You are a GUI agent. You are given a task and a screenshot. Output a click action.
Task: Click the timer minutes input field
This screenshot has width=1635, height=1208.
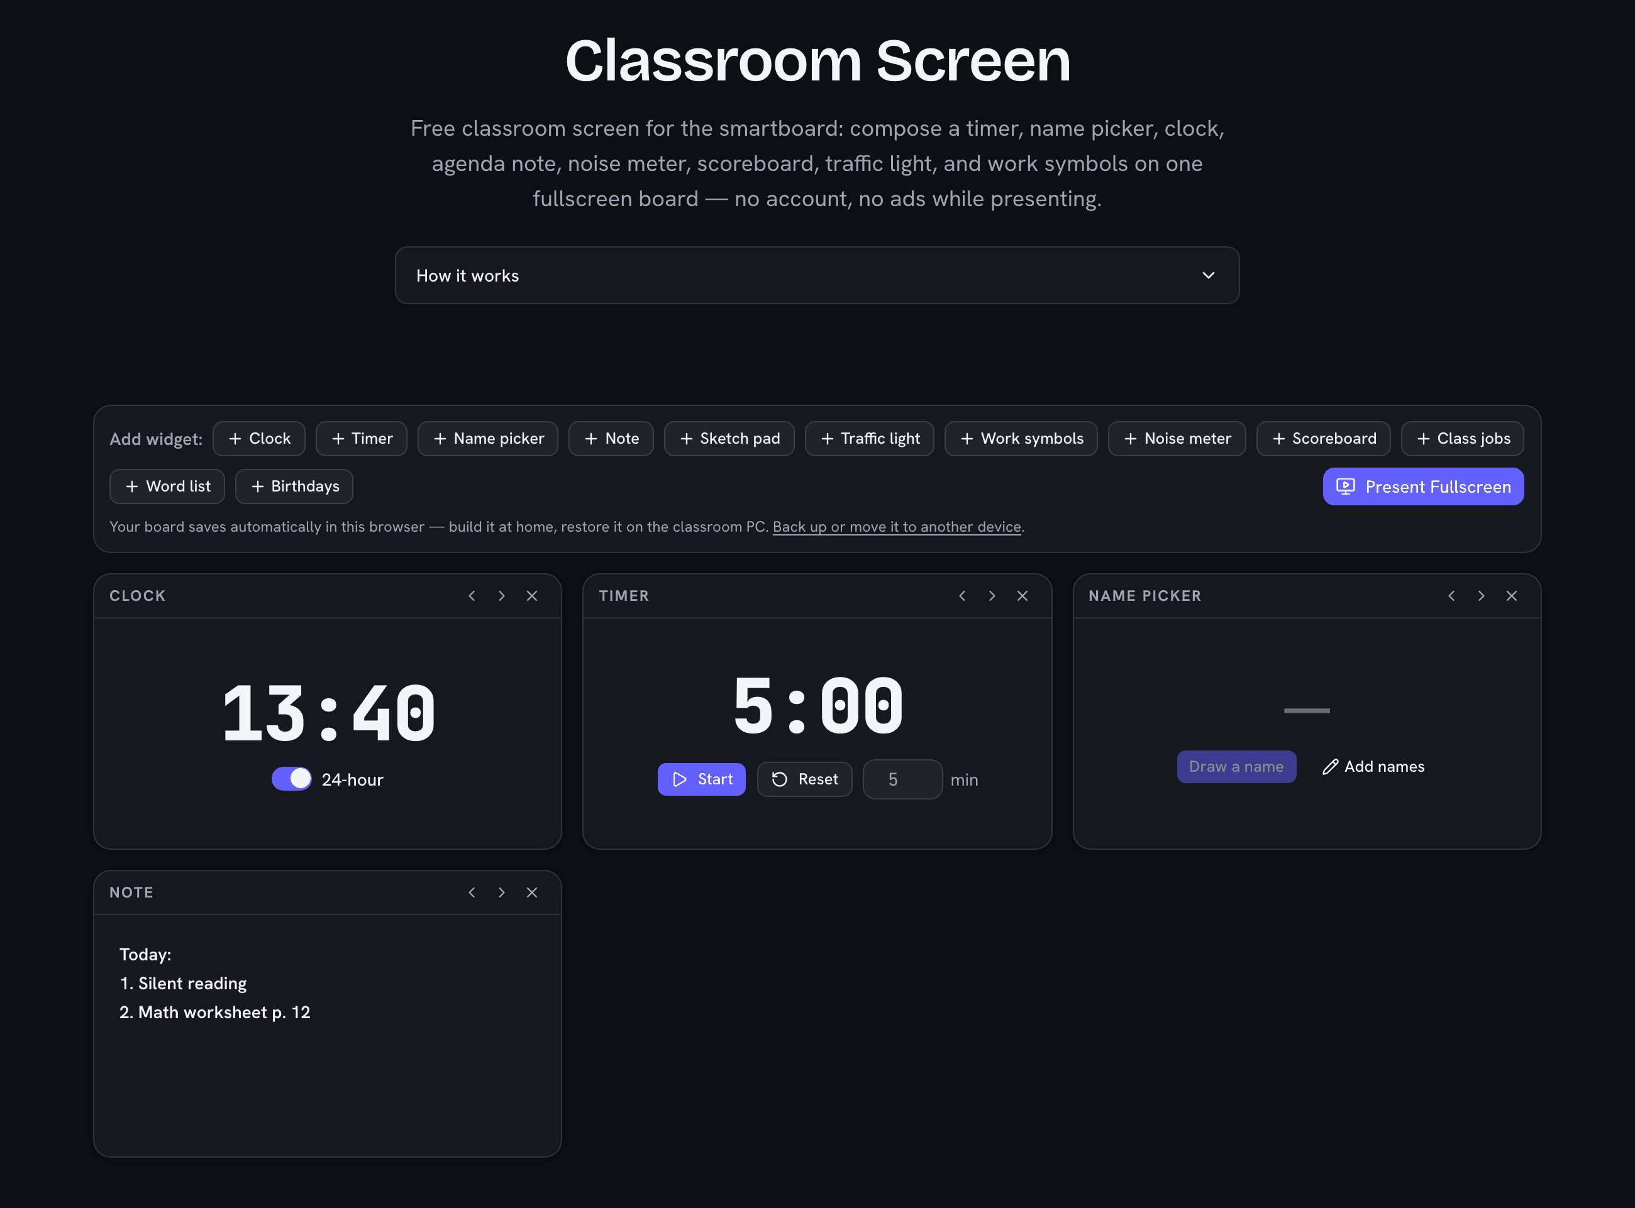pyautogui.click(x=903, y=779)
